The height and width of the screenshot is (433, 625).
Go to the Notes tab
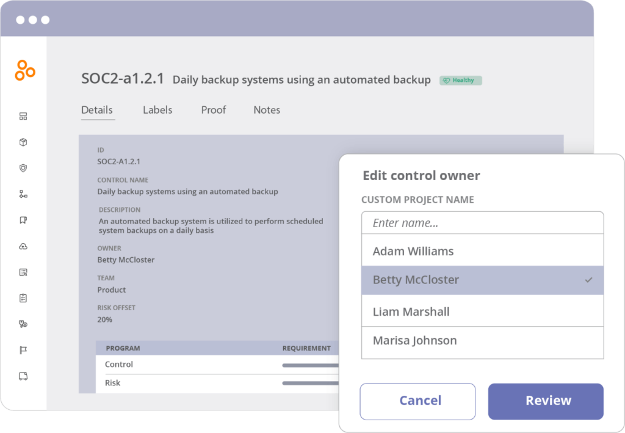point(267,110)
